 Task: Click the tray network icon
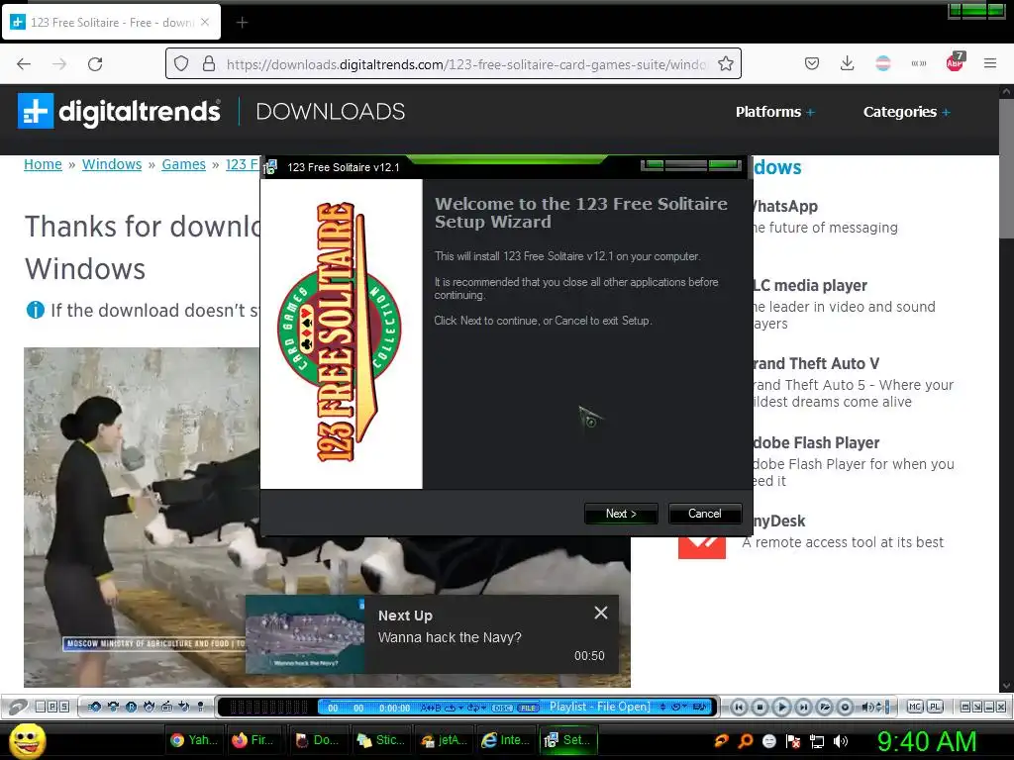coord(817,741)
